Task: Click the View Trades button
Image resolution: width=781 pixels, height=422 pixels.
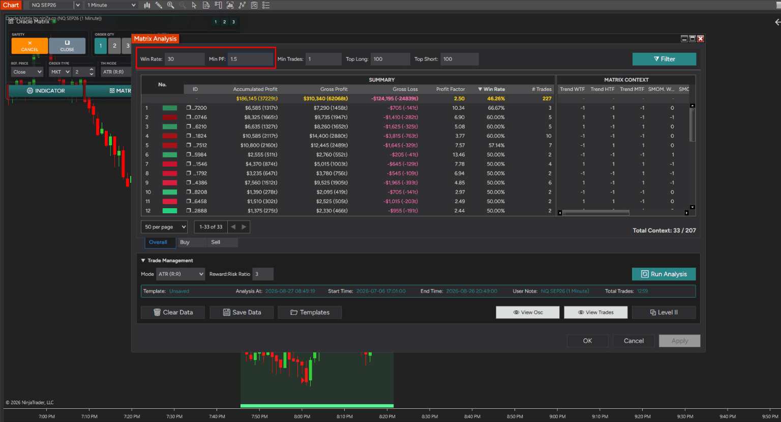Action: coord(596,312)
